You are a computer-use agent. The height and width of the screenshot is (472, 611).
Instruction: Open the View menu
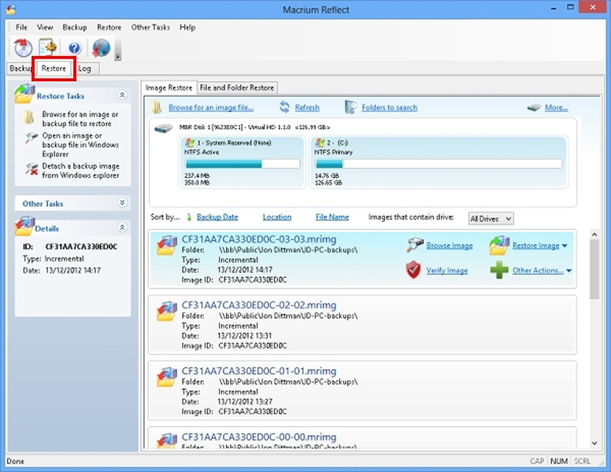pos(45,28)
